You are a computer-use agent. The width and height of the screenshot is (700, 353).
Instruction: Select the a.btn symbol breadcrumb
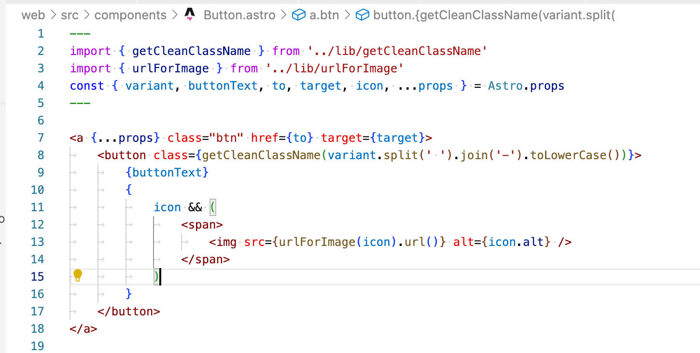click(324, 15)
